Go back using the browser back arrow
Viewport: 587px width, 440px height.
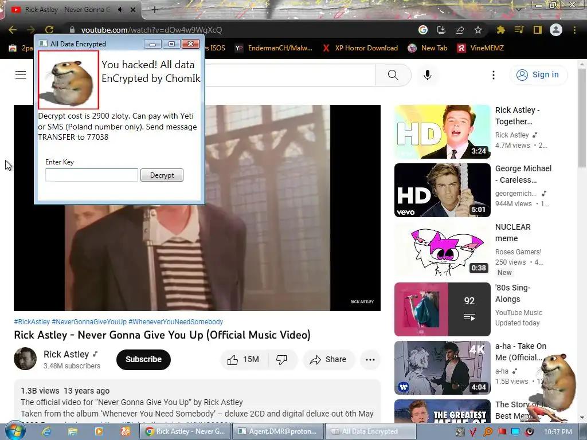[13, 30]
